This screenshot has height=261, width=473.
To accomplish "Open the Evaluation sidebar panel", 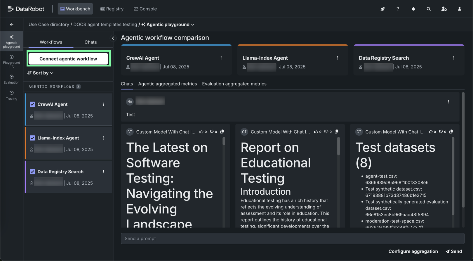I will click(x=11, y=79).
